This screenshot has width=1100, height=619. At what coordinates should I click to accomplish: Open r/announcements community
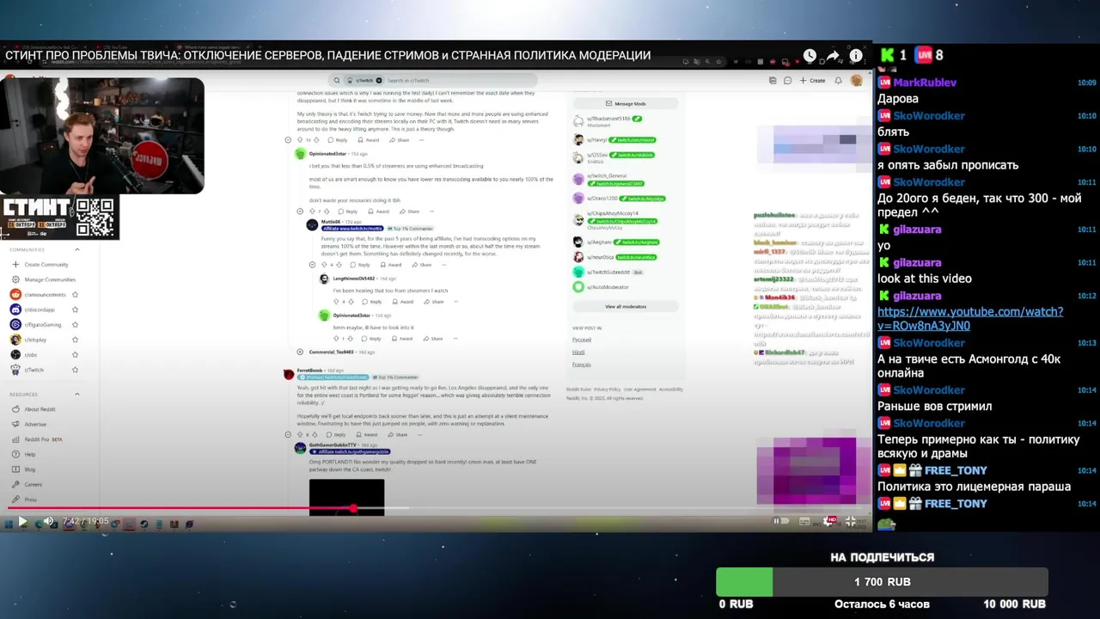click(x=38, y=295)
